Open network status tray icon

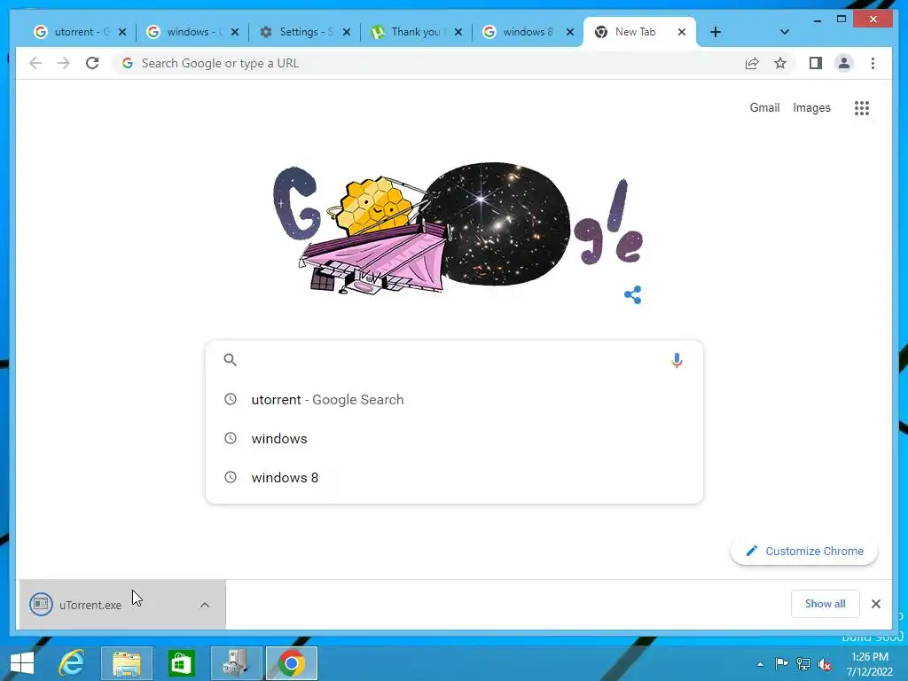coord(803,664)
